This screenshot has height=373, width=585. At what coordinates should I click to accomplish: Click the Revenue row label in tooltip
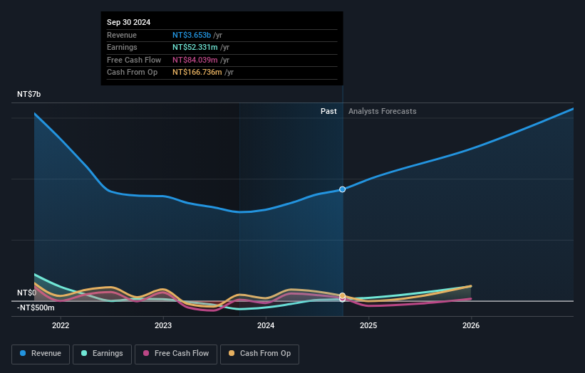[x=122, y=35]
